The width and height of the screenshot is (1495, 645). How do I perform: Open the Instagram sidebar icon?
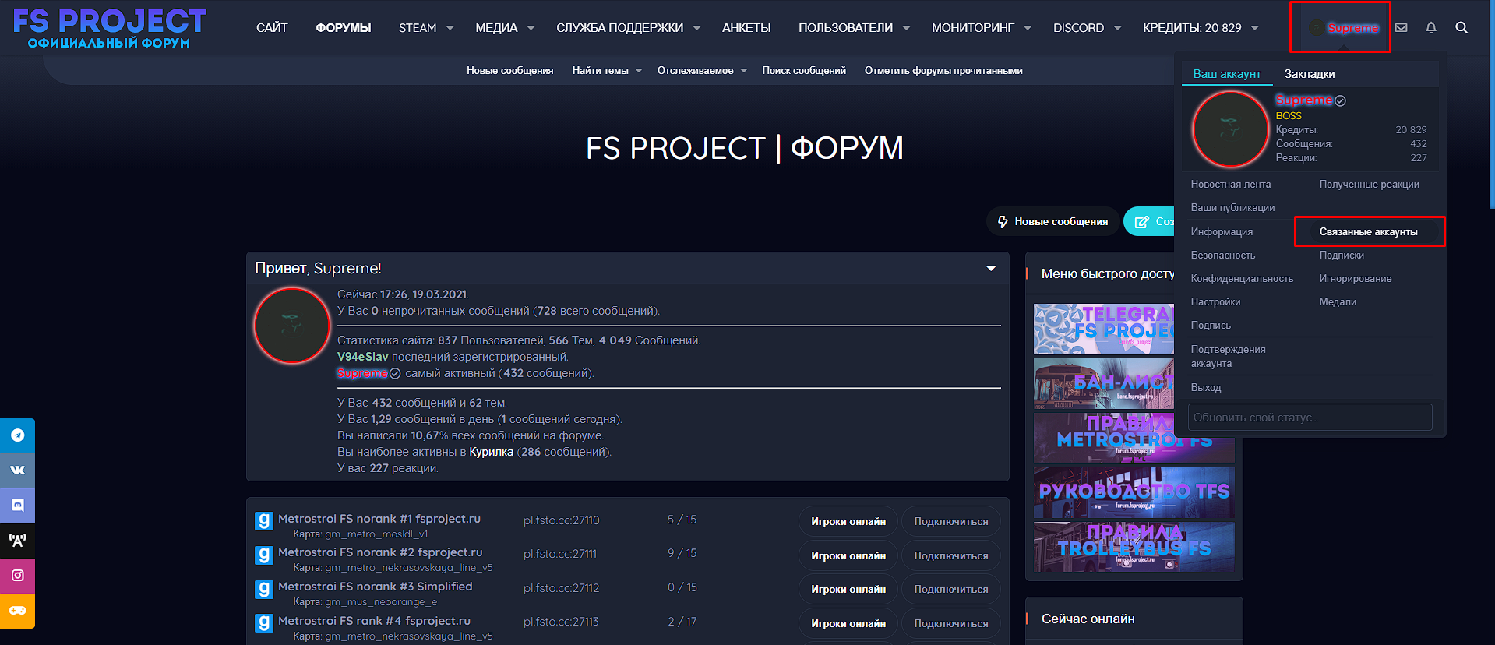tap(17, 575)
